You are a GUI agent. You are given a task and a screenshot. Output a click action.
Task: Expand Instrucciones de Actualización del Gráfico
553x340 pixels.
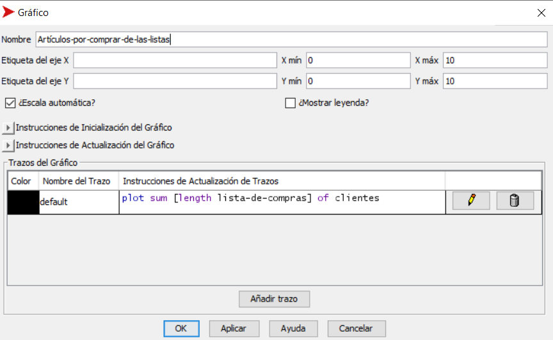coord(8,145)
